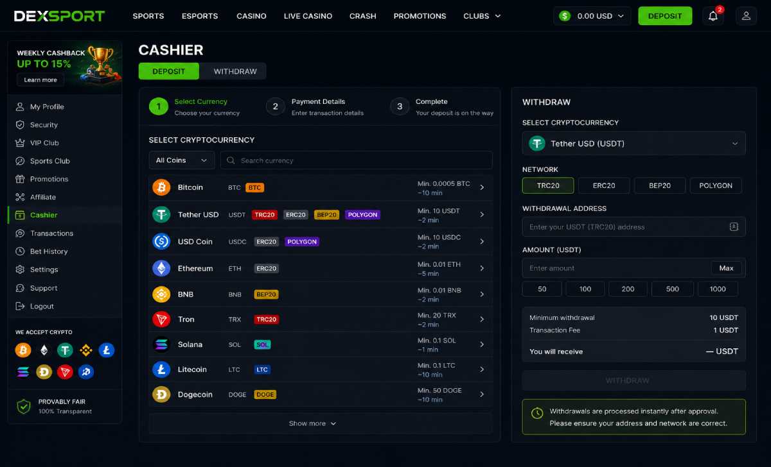
Task: Click the Bet History clock icon
Action: (x=20, y=251)
